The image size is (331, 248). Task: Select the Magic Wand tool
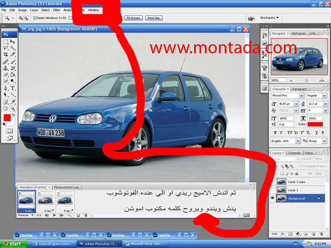[x=13, y=48]
